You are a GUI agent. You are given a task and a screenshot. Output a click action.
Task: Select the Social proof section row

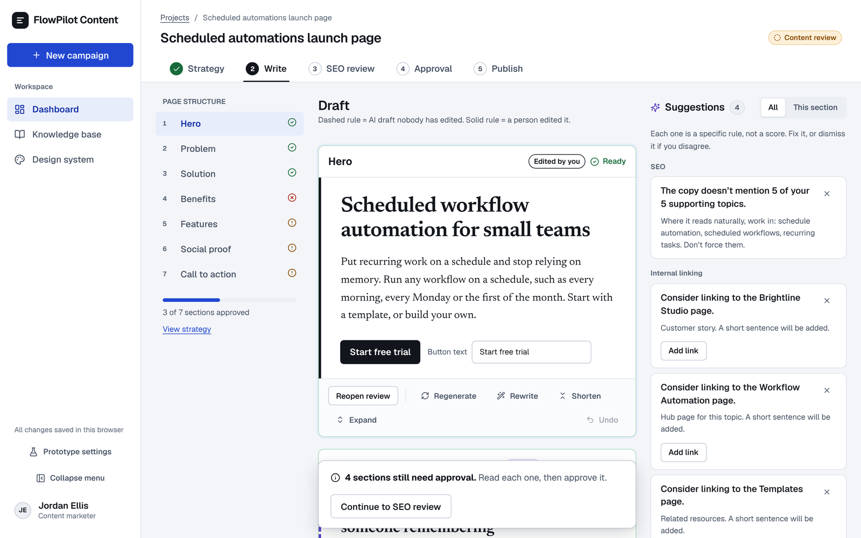(x=230, y=249)
